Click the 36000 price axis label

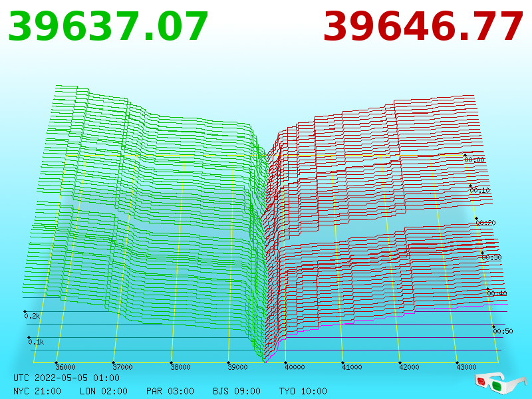point(65,367)
